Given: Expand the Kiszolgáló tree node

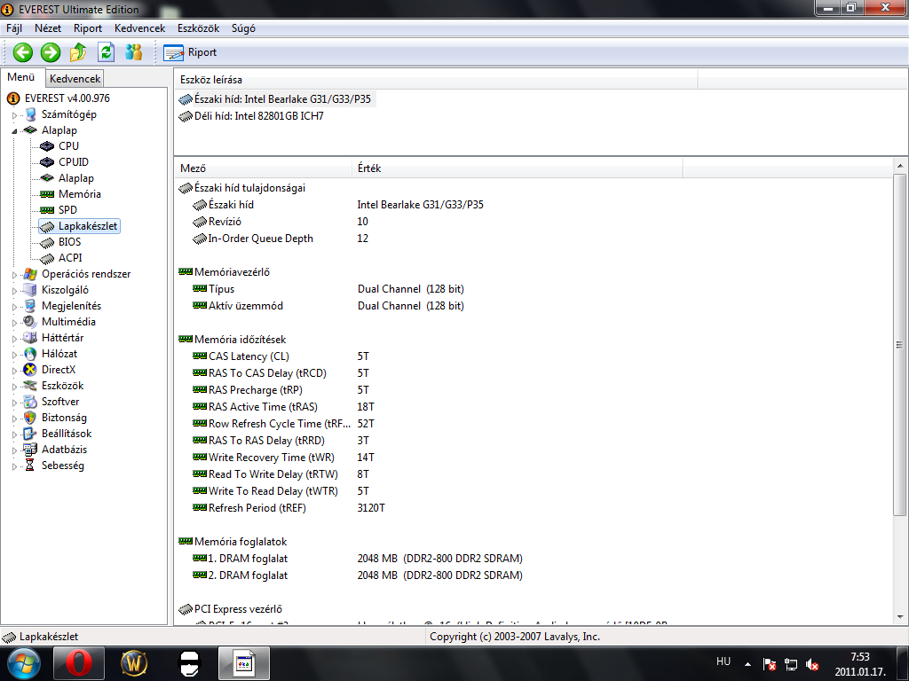Looking at the screenshot, I should 14,291.
